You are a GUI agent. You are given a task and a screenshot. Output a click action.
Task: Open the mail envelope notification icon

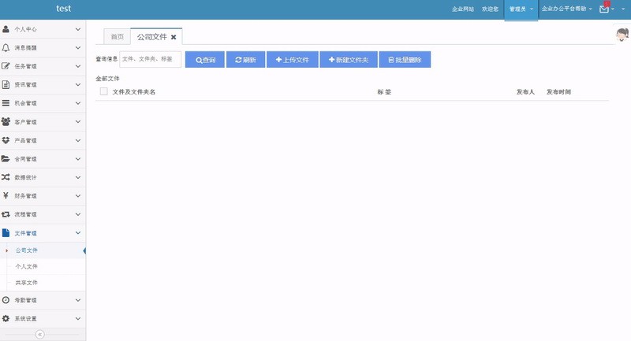(604, 9)
